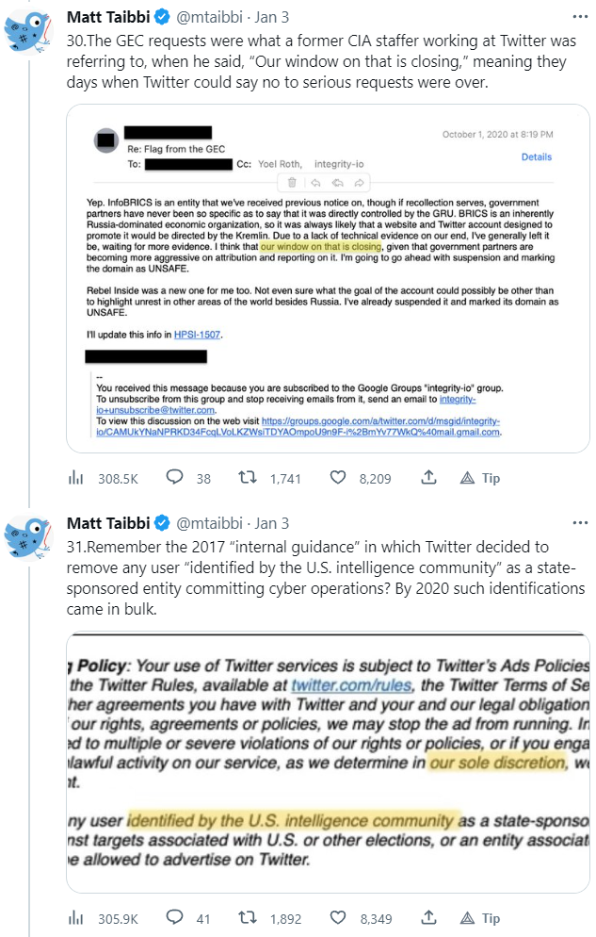Like the tweet with 8,209 likes
This screenshot has height=937, width=596.
tap(339, 478)
